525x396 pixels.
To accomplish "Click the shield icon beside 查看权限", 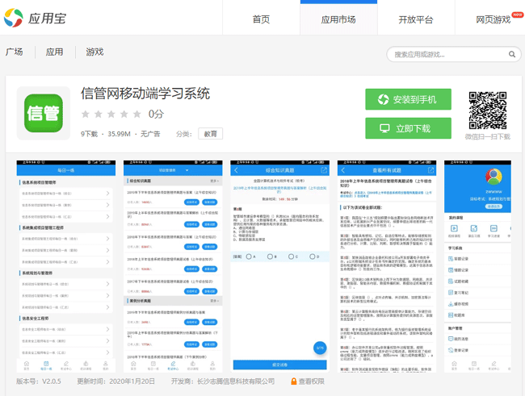I will 293,381.
